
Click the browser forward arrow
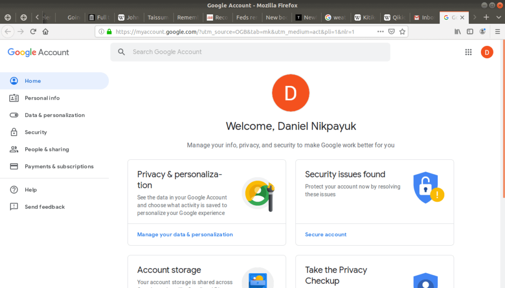click(x=21, y=32)
